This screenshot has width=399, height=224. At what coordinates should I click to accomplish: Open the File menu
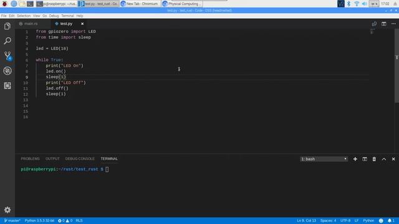(4, 16)
